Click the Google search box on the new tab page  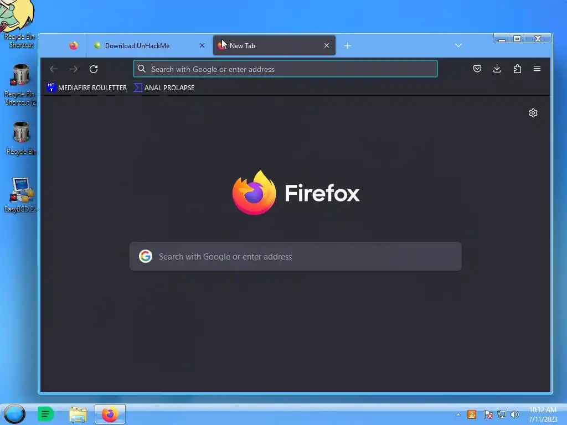(296, 256)
